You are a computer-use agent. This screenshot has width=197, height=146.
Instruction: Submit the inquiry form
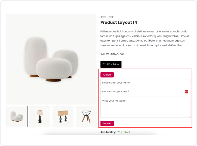click(x=107, y=123)
